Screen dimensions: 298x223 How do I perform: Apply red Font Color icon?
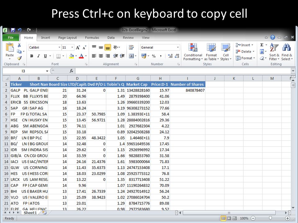[81, 56]
